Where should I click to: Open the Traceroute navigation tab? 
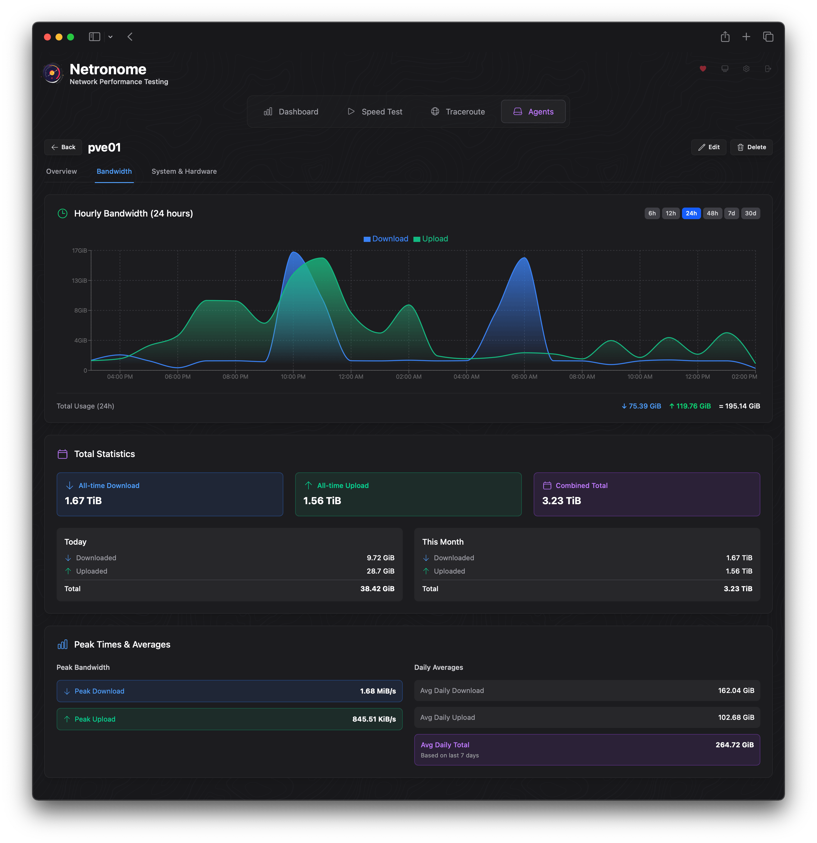(x=458, y=111)
